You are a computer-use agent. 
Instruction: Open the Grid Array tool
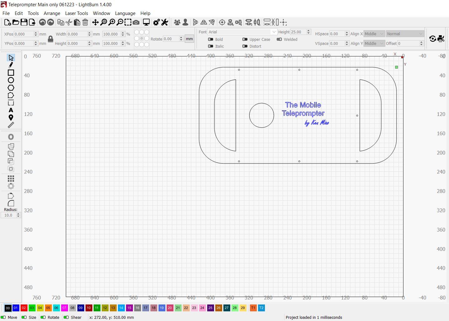point(11,178)
